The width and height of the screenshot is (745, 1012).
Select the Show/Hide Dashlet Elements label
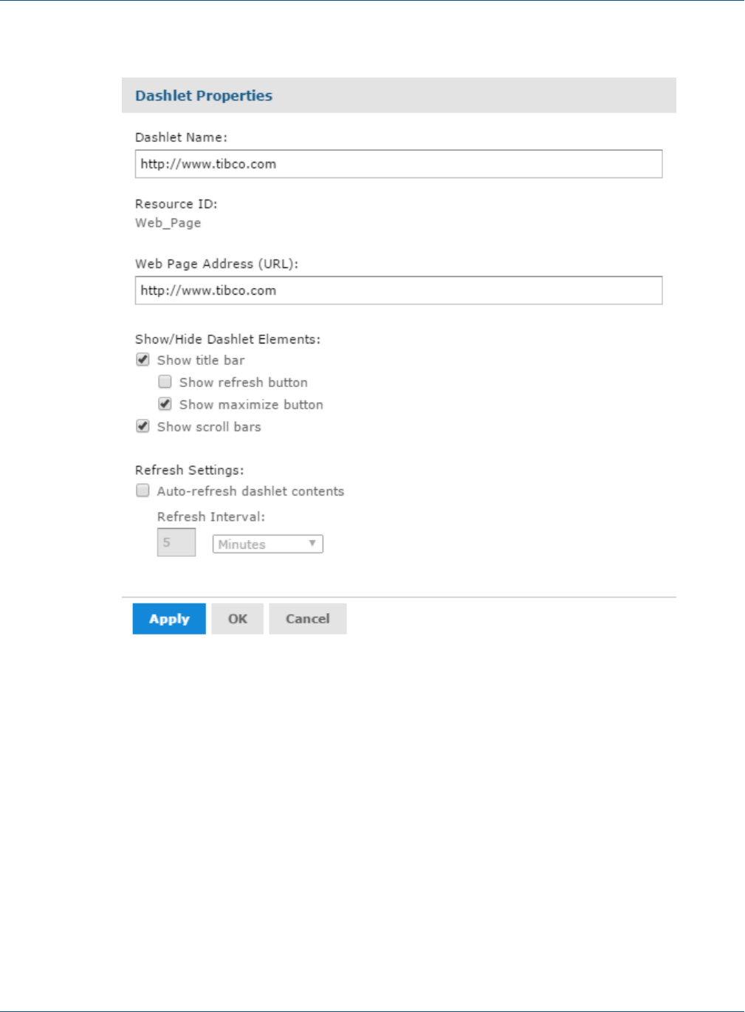point(227,339)
